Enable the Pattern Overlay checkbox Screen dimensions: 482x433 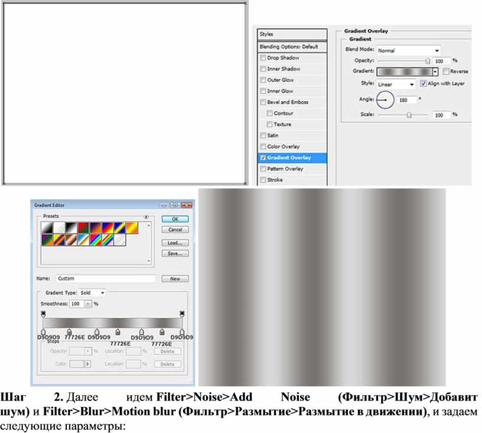click(263, 169)
